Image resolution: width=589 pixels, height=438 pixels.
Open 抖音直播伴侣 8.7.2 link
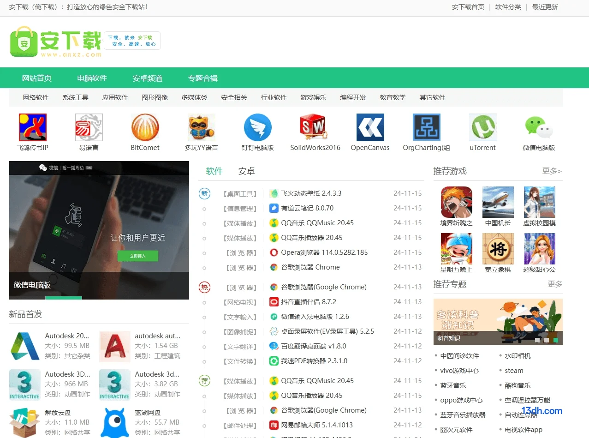pyautogui.click(x=309, y=302)
